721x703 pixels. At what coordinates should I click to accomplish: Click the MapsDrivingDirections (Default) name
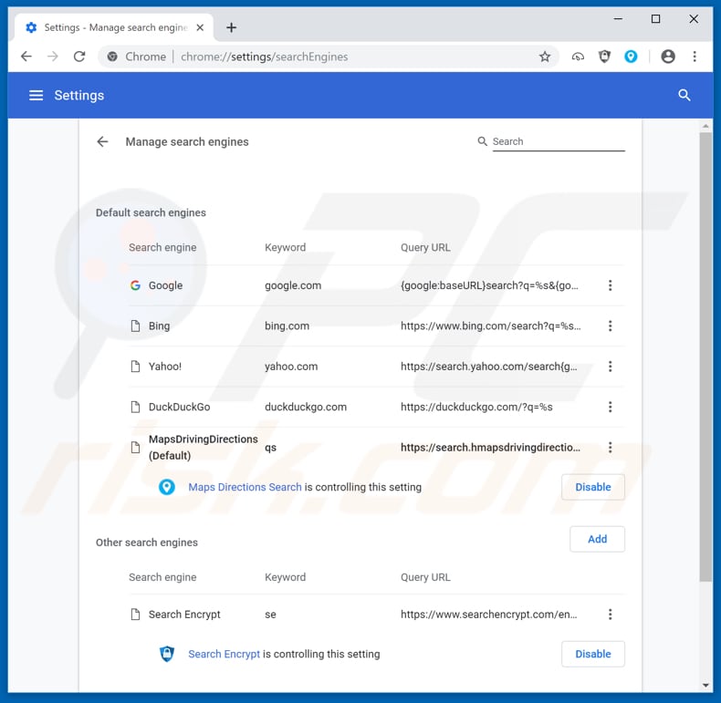point(204,447)
